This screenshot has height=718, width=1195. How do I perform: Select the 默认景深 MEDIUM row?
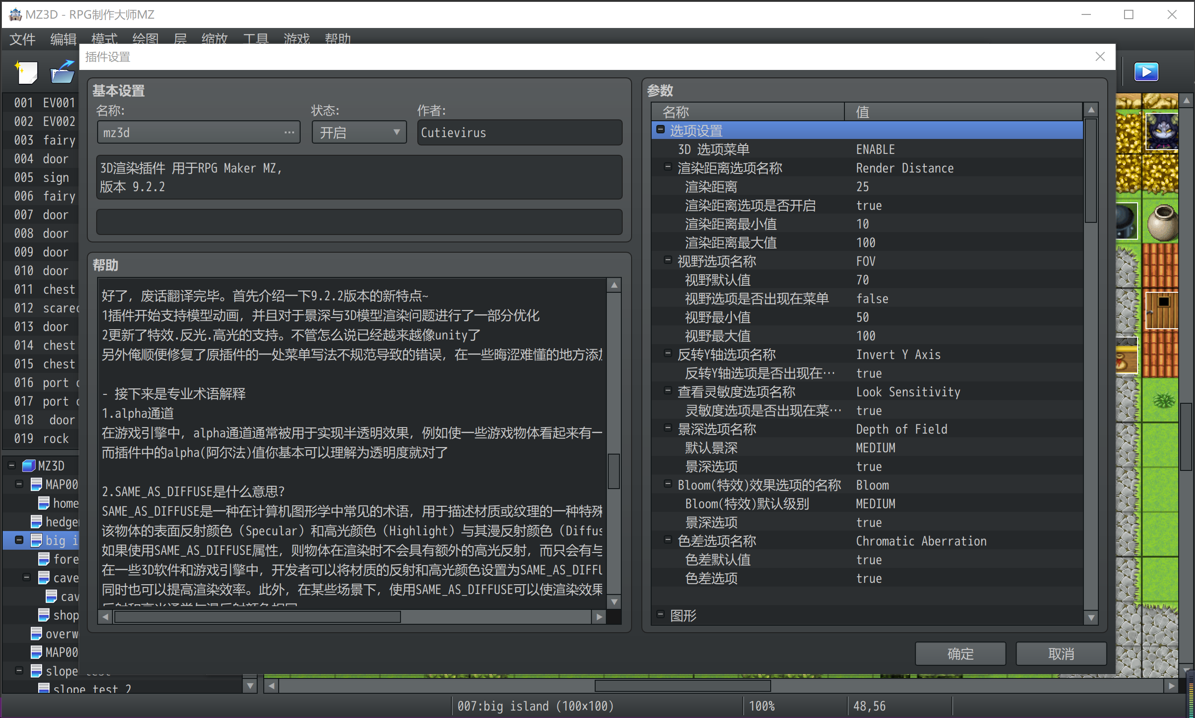click(867, 448)
